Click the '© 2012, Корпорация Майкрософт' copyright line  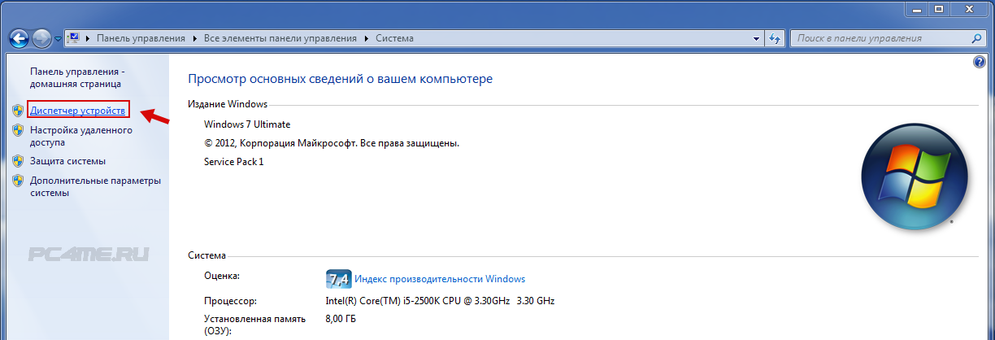(x=332, y=143)
